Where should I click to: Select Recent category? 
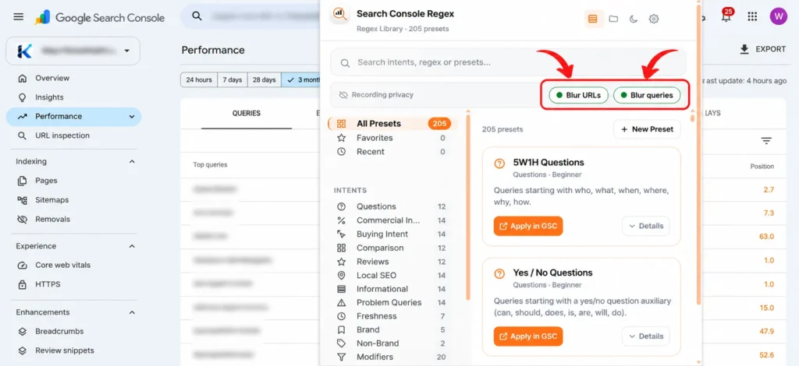pyautogui.click(x=392, y=152)
